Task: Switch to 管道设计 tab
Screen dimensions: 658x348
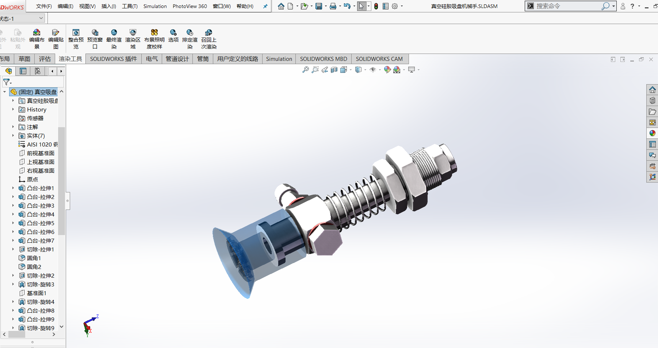Action: tap(177, 59)
